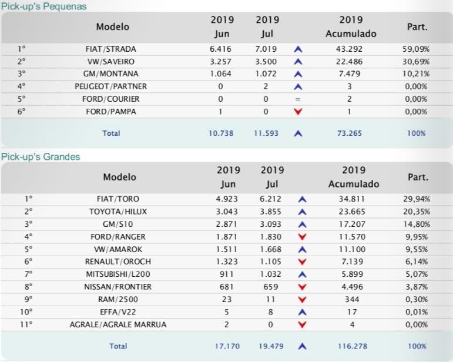This screenshot has width=453, height=362.
Task: Click the up arrow in VW/SAVEIRO row
Action: (298, 62)
